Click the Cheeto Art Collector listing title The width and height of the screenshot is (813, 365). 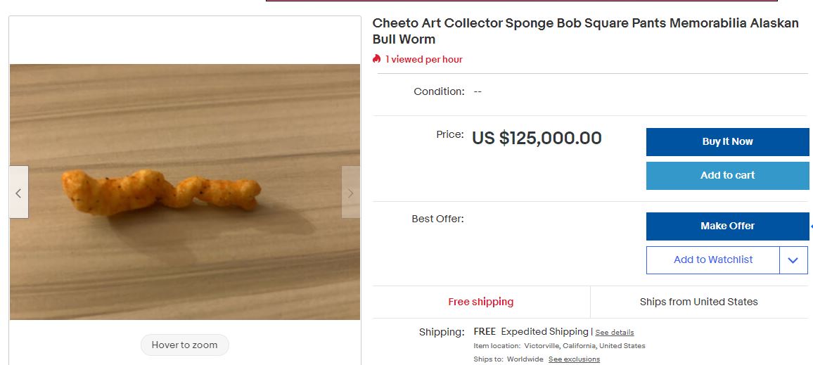click(x=585, y=31)
